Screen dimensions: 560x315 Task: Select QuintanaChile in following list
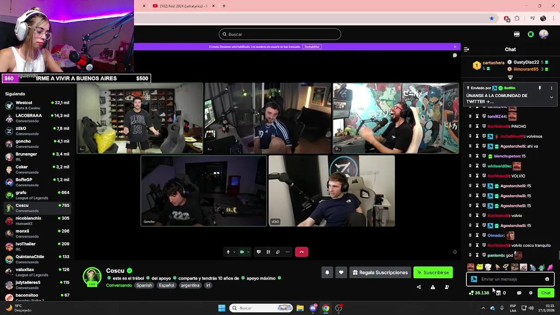point(38,259)
